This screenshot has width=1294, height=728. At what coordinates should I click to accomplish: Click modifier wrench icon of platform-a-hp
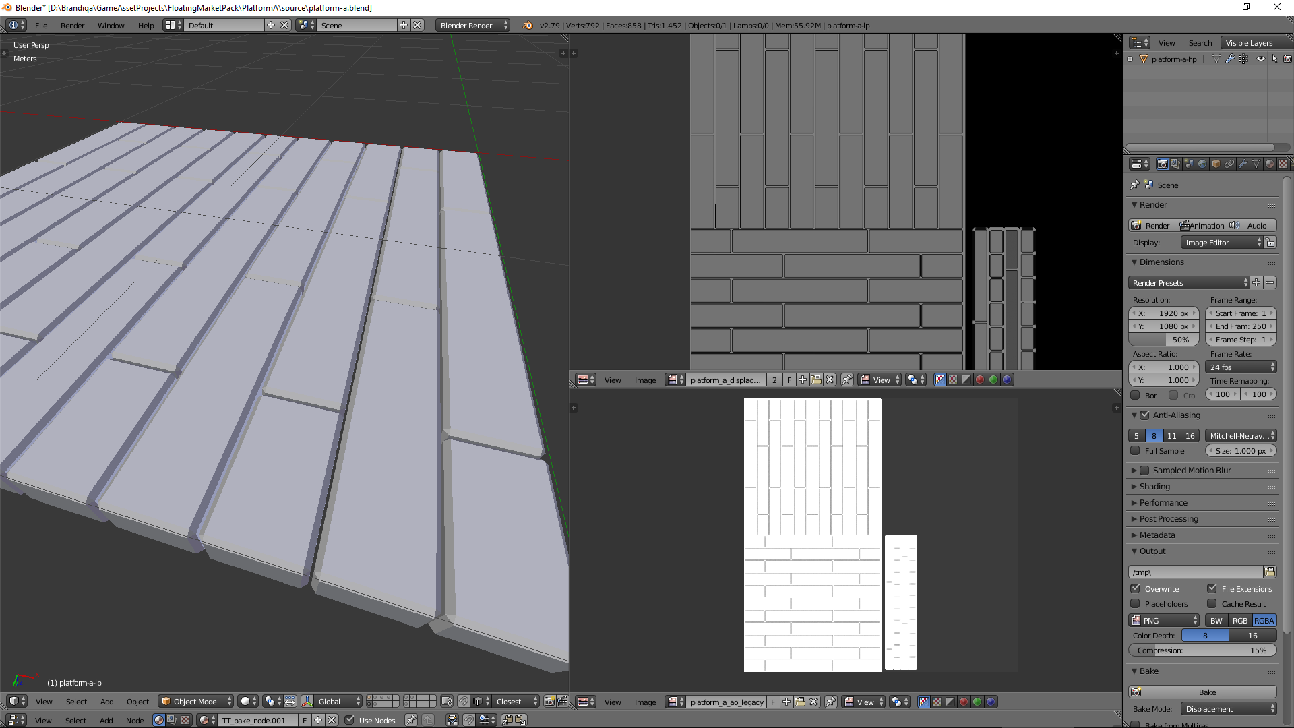pyautogui.click(x=1230, y=59)
